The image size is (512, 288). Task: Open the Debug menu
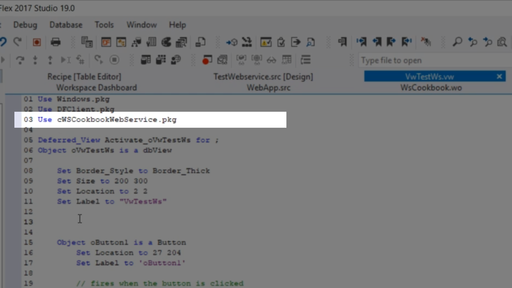point(25,25)
